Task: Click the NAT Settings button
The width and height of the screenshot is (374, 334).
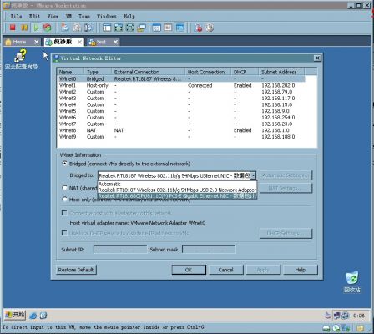Action: [286, 188]
